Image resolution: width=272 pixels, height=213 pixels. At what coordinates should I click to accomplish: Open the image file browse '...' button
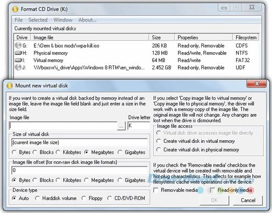point(121,126)
